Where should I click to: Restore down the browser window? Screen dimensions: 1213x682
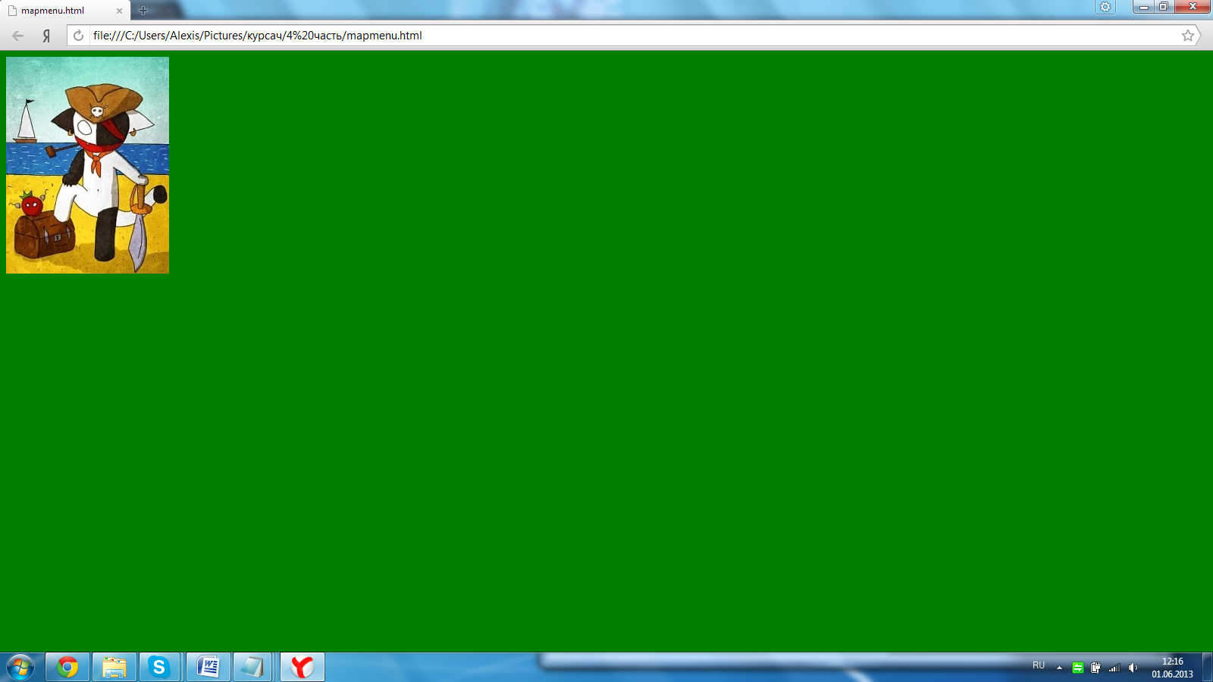point(1164,7)
